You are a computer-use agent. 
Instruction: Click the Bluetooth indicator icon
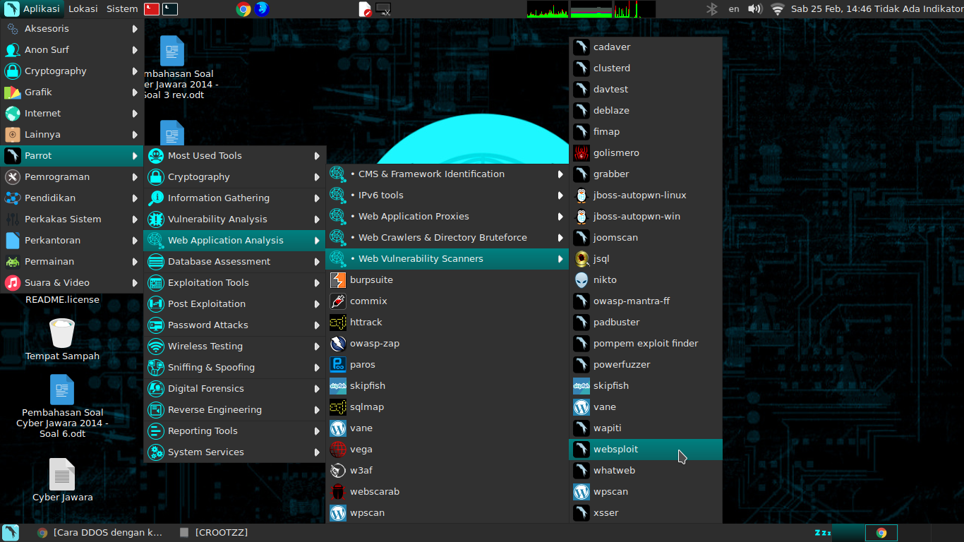point(712,9)
